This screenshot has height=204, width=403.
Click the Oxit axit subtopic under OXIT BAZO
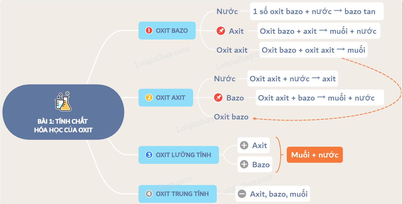coord(232,50)
